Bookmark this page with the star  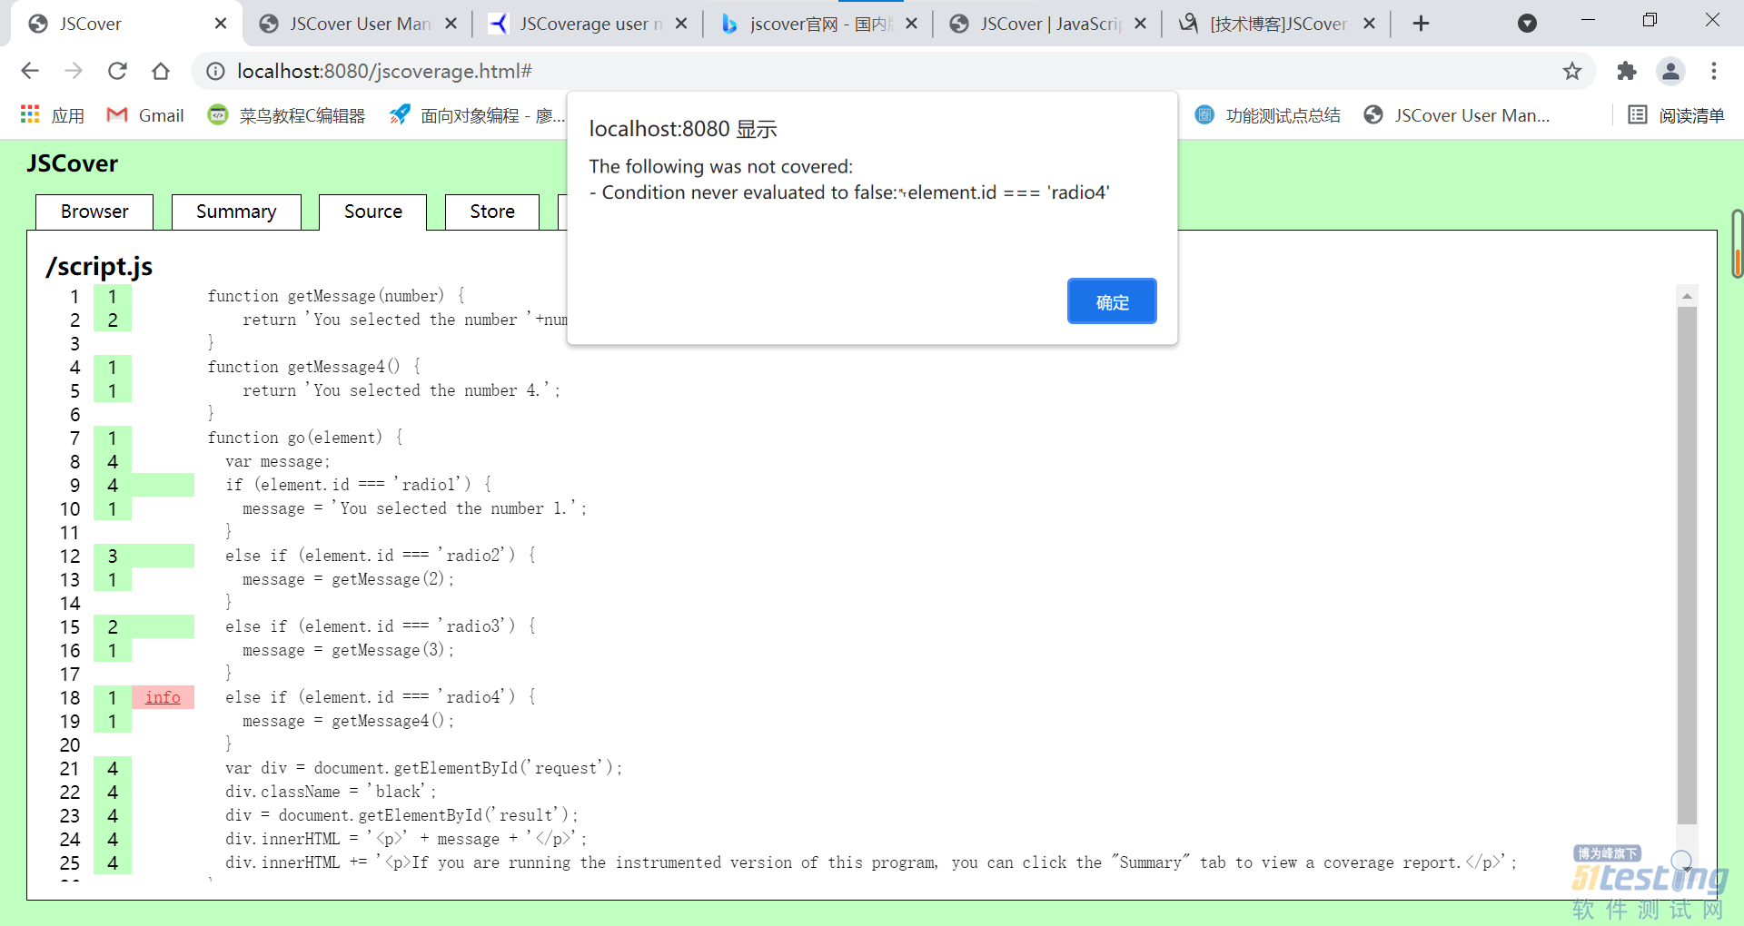coord(1572,71)
